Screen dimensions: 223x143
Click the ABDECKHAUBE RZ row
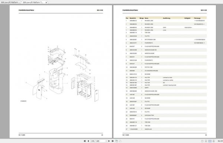click(x=166, y=50)
